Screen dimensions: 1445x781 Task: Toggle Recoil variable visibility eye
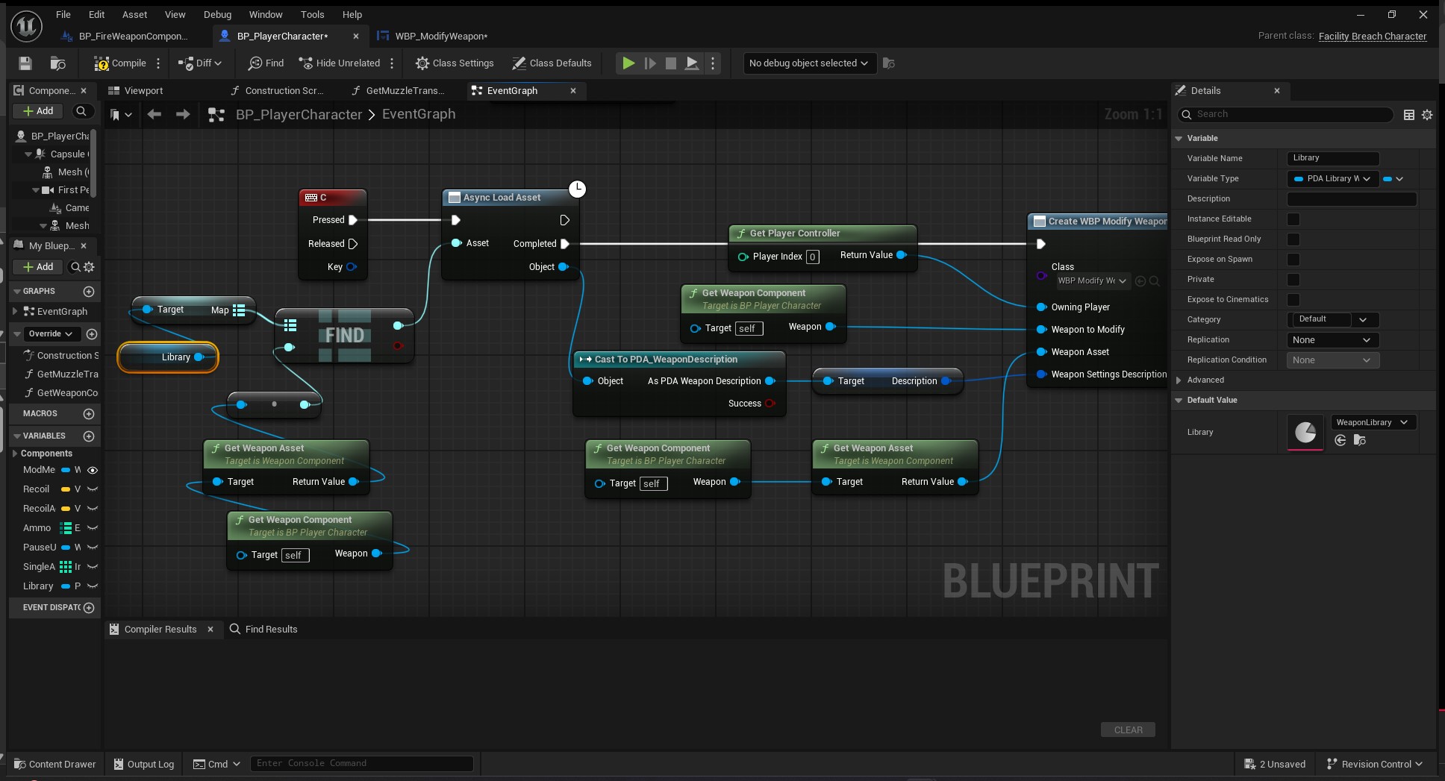pos(93,489)
